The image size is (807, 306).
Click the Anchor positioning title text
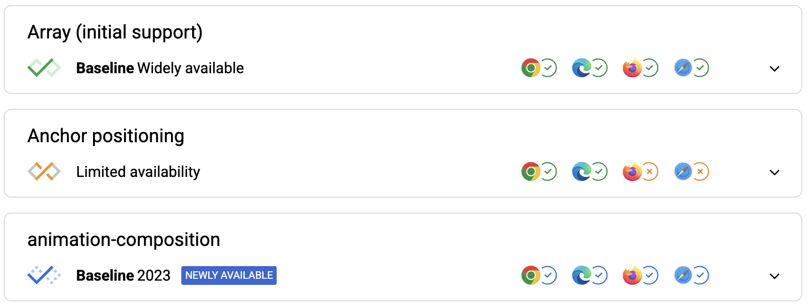[x=106, y=136]
